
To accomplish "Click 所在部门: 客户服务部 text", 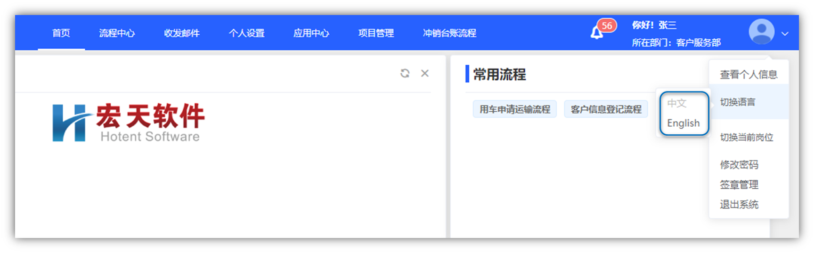I will coord(676,43).
